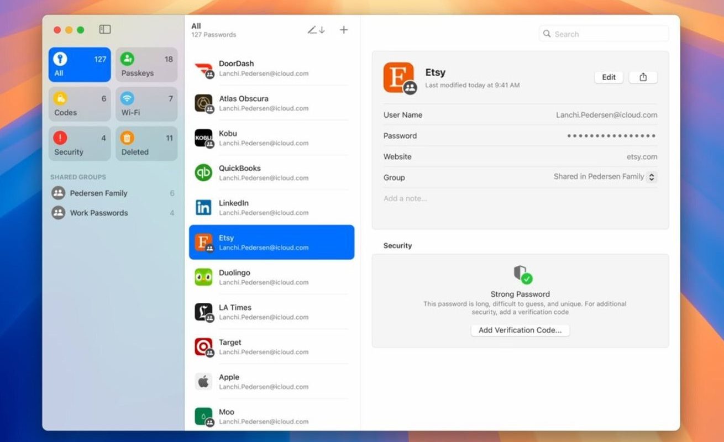Select the All passwords category

tap(80, 65)
